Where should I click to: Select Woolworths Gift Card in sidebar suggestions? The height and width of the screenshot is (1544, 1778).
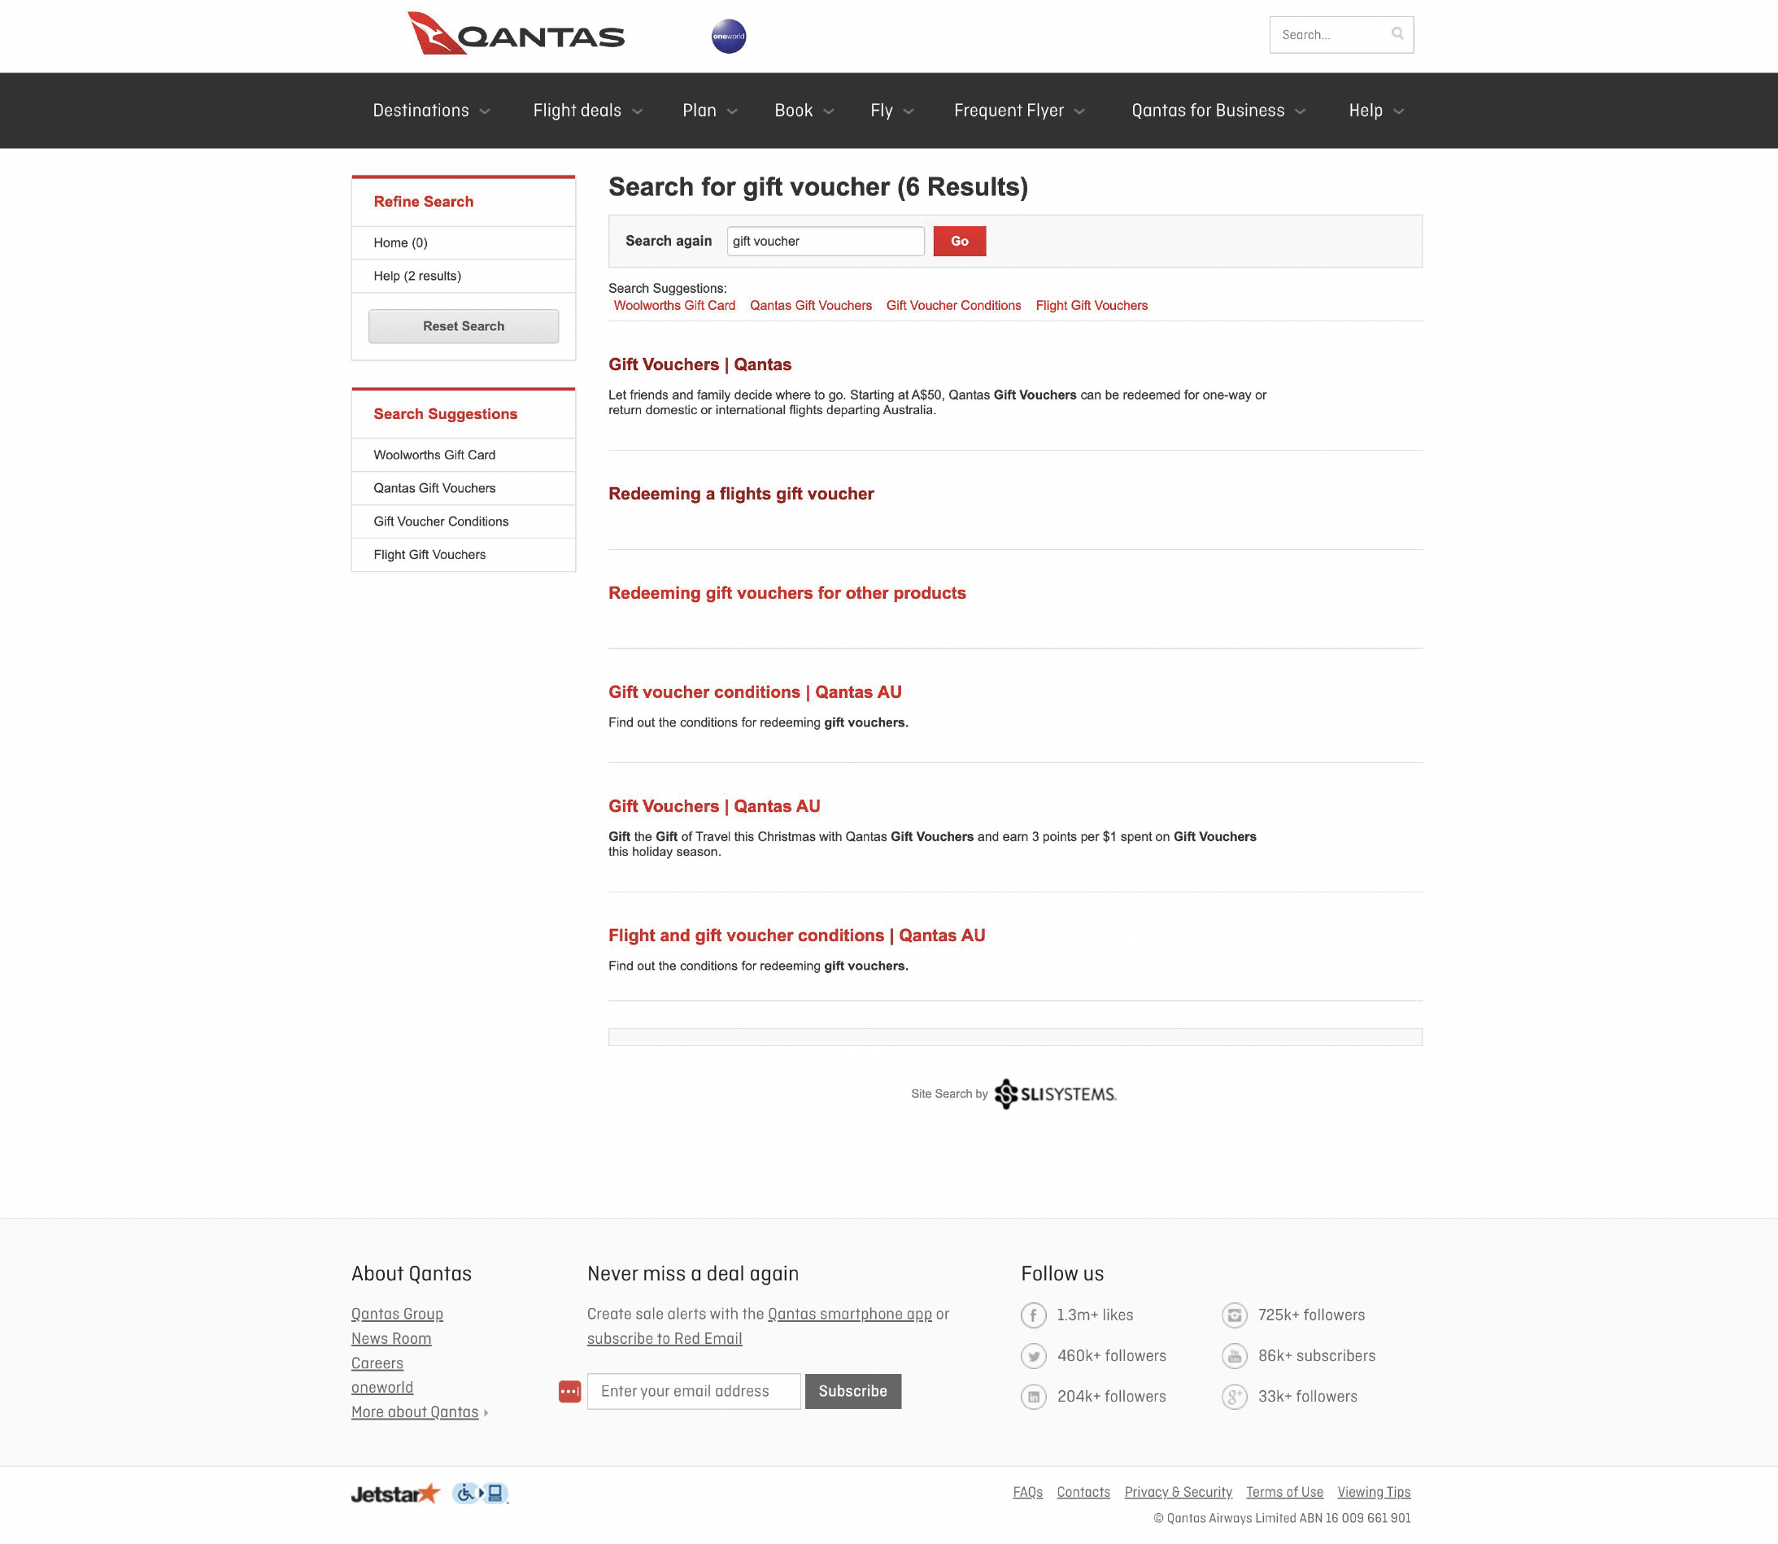click(x=464, y=455)
